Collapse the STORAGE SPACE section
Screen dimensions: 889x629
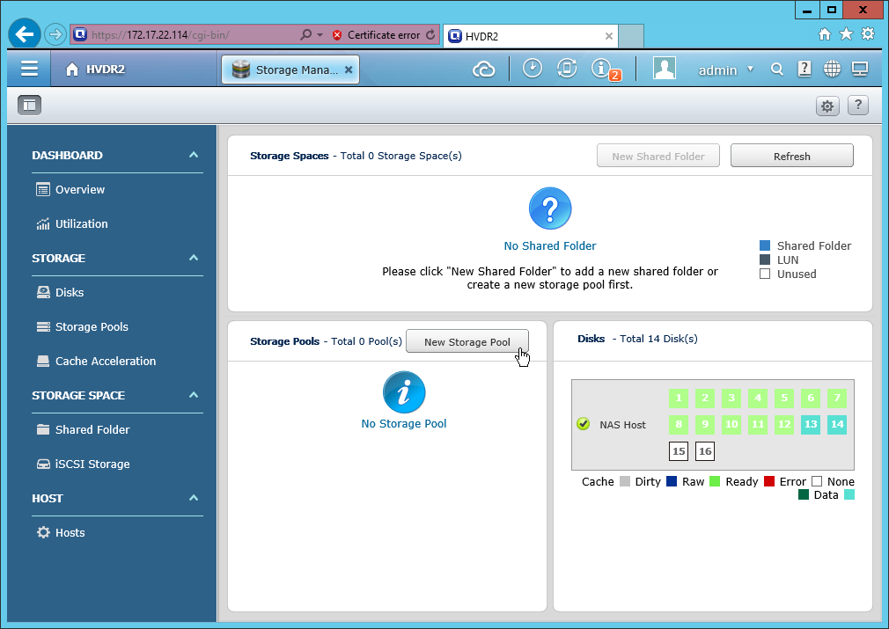click(x=194, y=395)
